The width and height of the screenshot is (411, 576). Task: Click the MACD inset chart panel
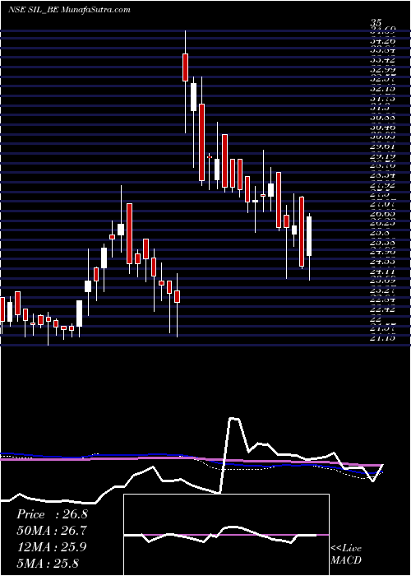226,535
